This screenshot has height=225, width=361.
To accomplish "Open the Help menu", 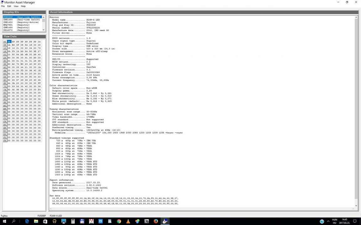I will click(x=23, y=6).
